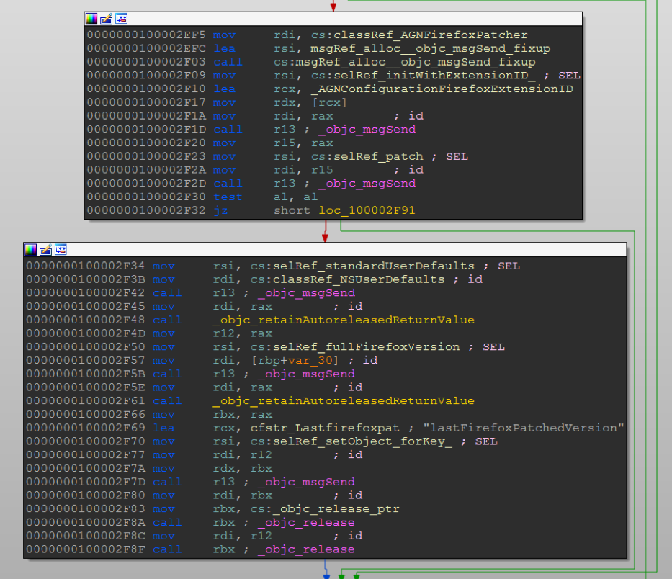Click the node color icon on the bottom block
The image size is (672, 579).
point(31,250)
